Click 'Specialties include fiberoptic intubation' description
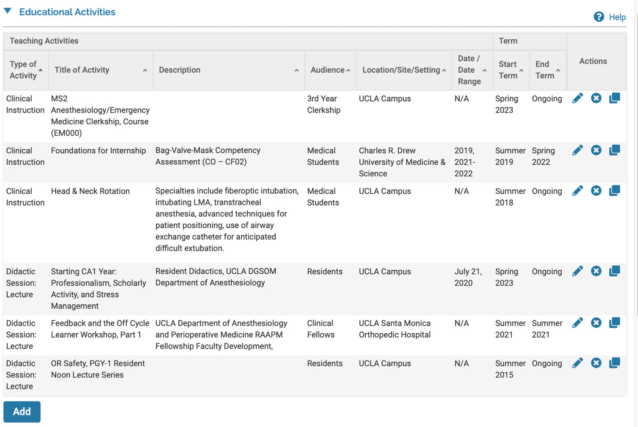The height and width of the screenshot is (427, 638). click(227, 219)
